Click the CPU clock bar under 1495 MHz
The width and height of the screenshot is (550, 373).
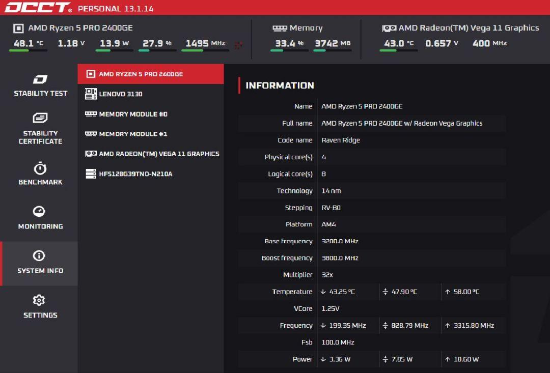(205, 50)
